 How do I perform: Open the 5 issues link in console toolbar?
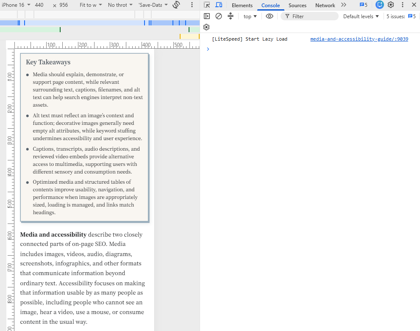point(401,17)
